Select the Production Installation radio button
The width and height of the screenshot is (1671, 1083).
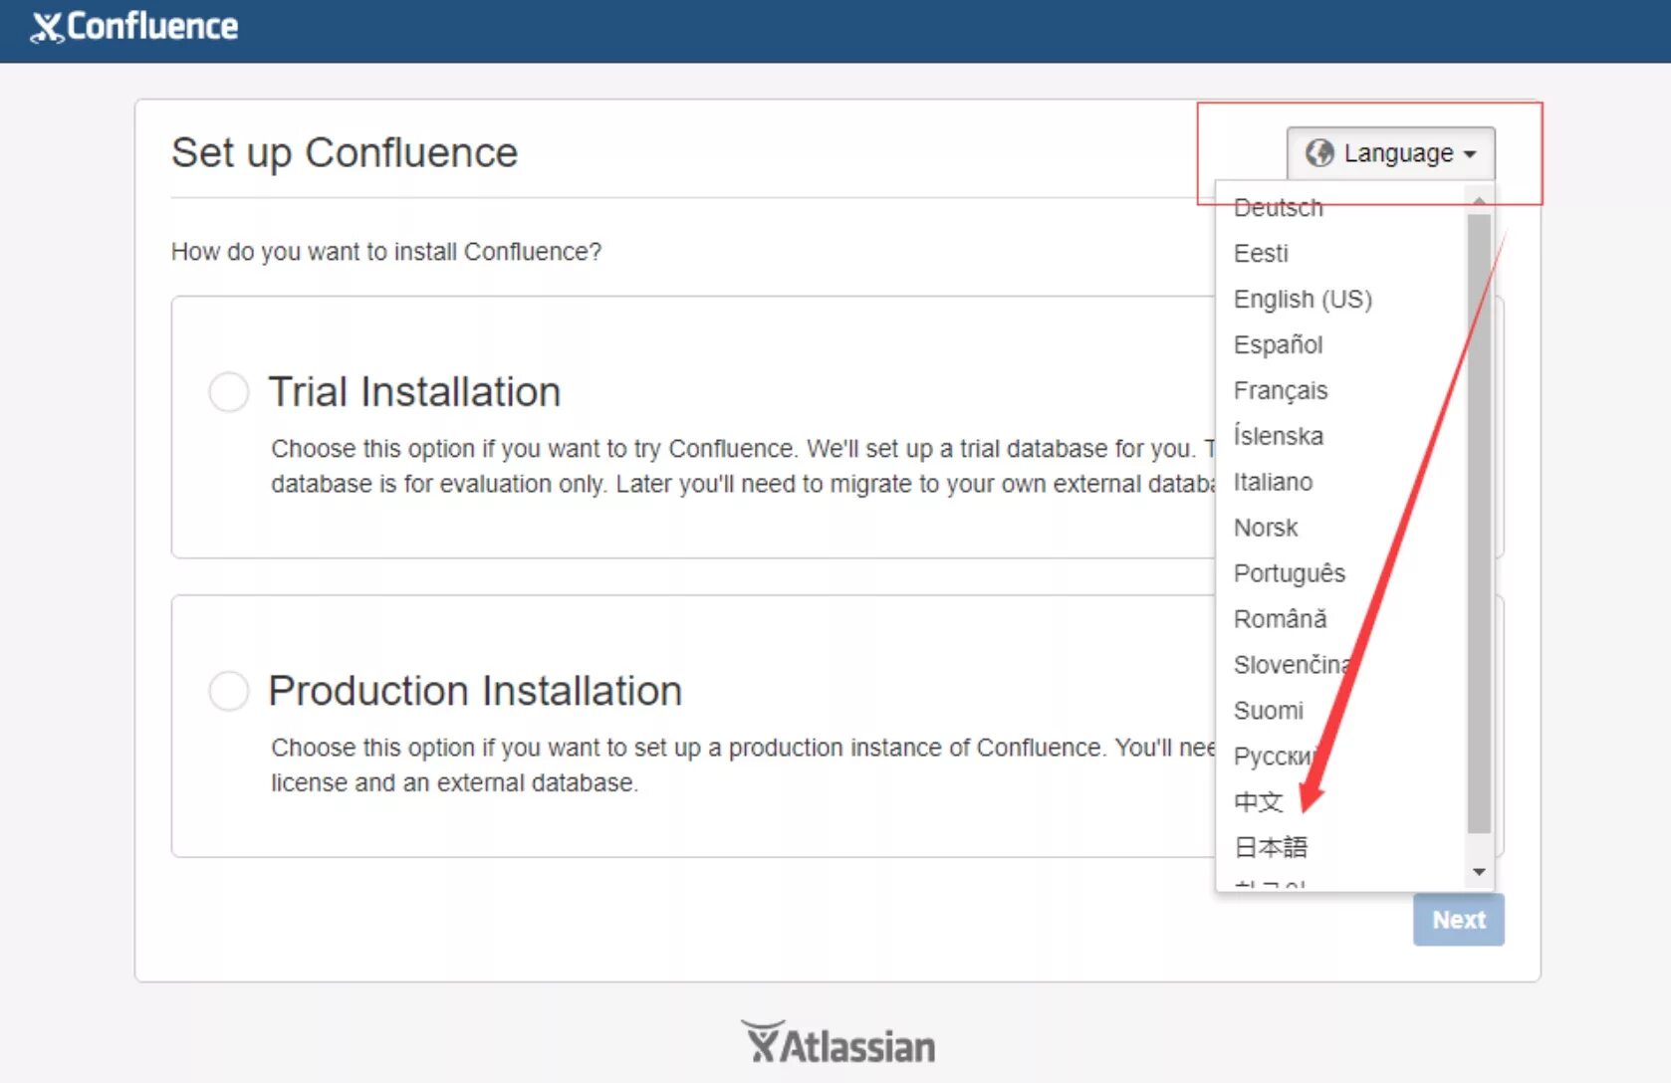pyautogui.click(x=229, y=690)
